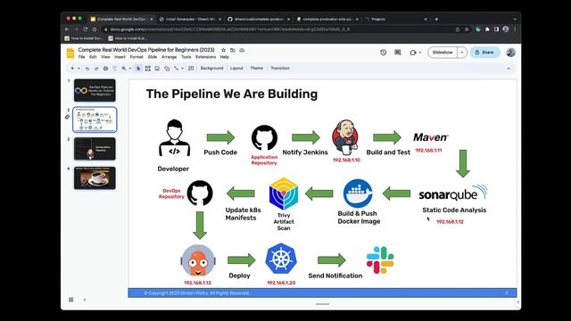
Task: Choose the select arrow cursor tool
Action: pyautogui.click(x=138, y=68)
